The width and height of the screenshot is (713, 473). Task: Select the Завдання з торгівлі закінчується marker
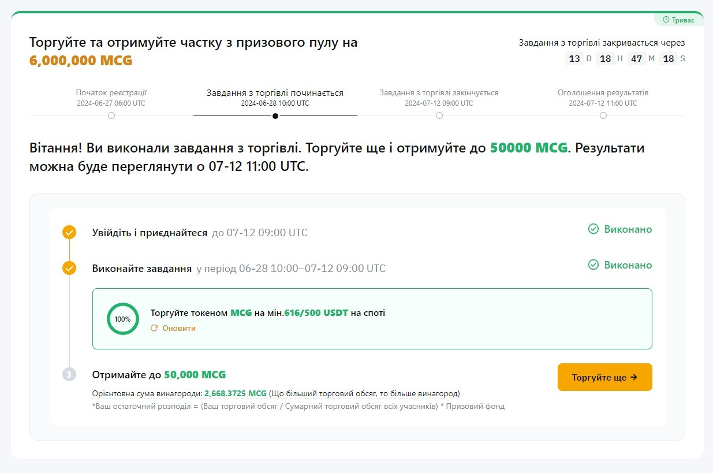(x=439, y=116)
